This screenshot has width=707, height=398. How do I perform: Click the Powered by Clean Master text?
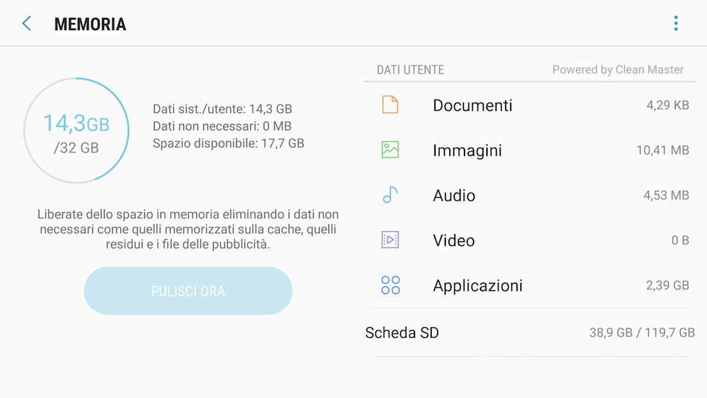(x=618, y=70)
